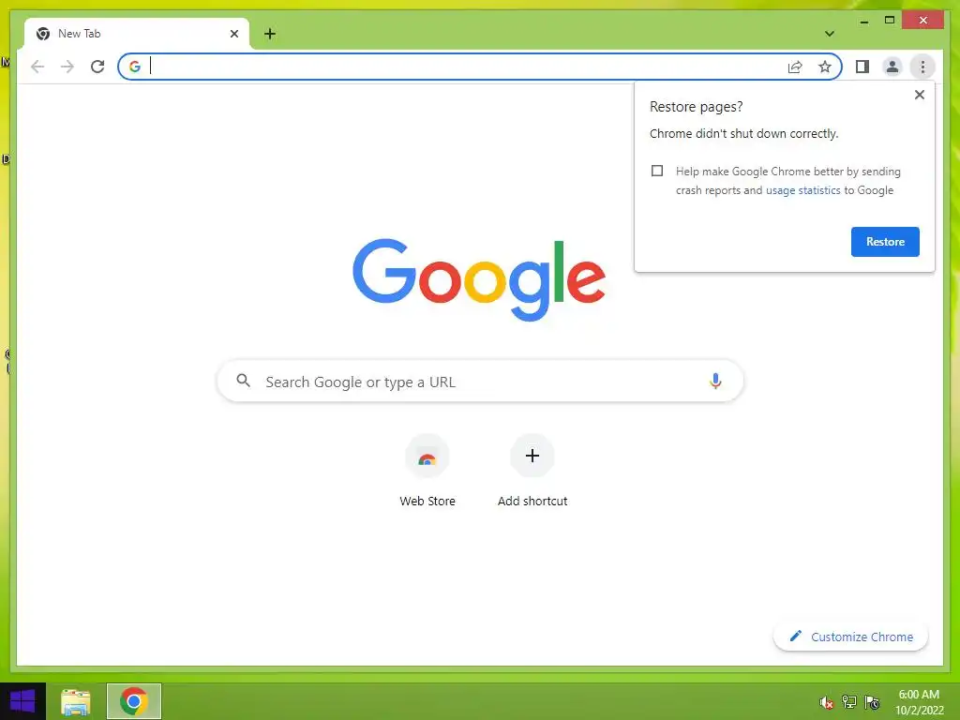This screenshot has width=960, height=720.
Task: Open the side panel icon
Action: pos(862,67)
